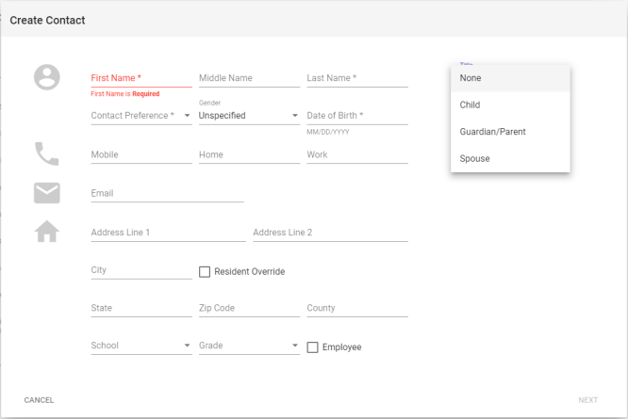
Task: Click the email envelope icon
Action: pyautogui.click(x=47, y=193)
